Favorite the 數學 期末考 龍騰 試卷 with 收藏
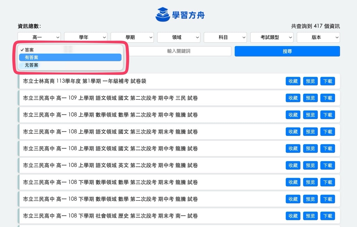357x227 pixels. pyautogui.click(x=293, y=182)
